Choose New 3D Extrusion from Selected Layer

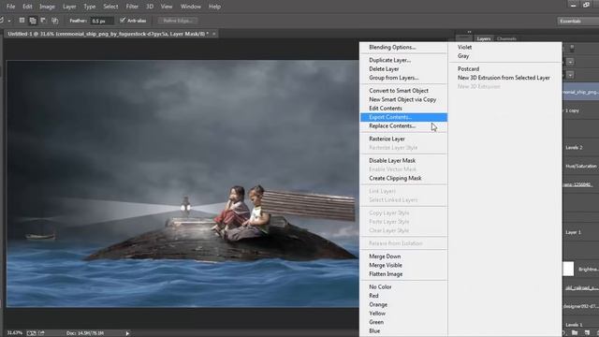(505, 78)
